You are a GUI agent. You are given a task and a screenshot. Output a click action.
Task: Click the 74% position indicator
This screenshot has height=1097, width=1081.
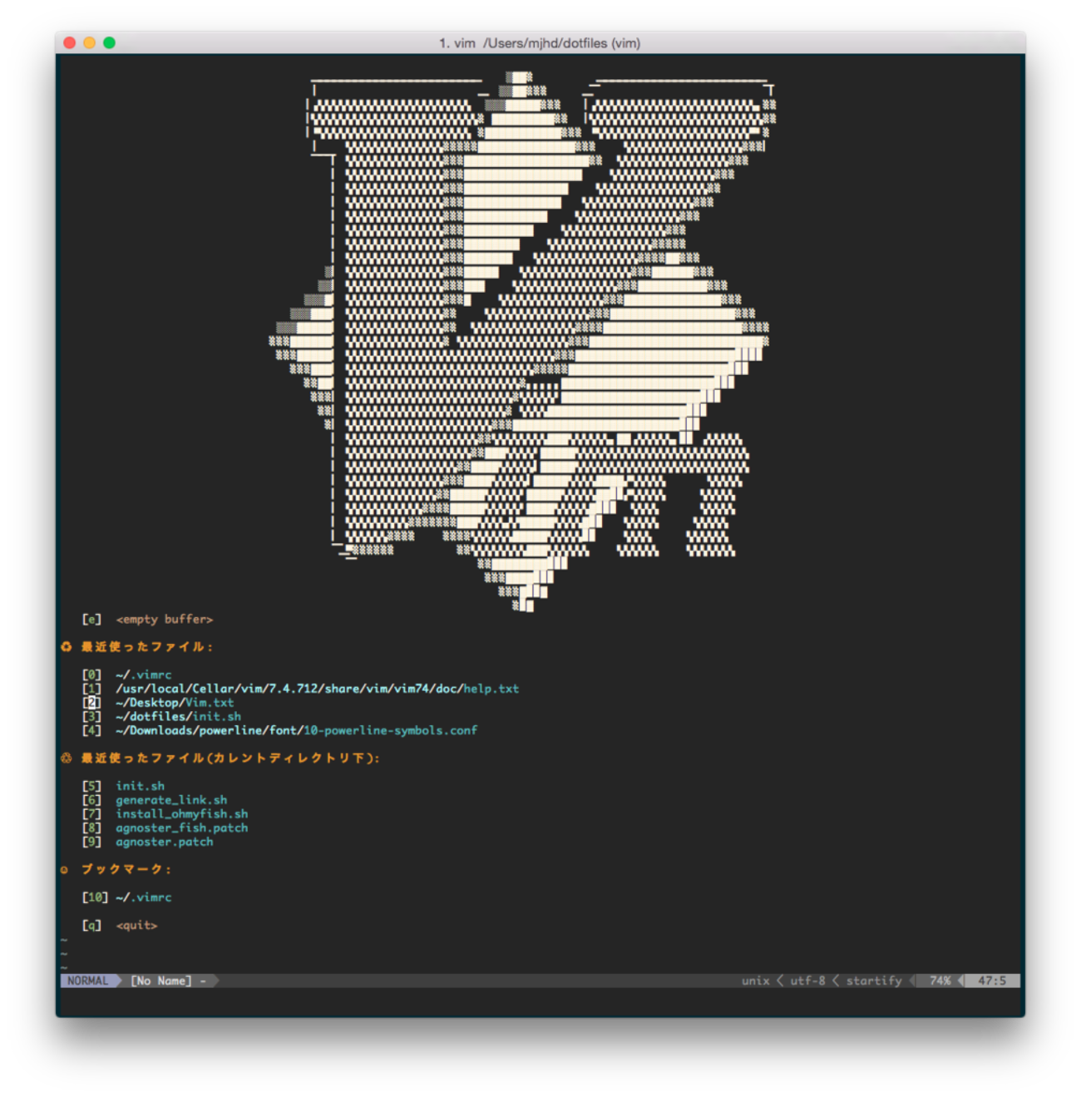click(x=940, y=981)
